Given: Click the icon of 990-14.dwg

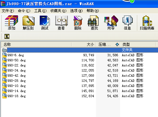Looking at the screenshot, I should coord(5,91).
